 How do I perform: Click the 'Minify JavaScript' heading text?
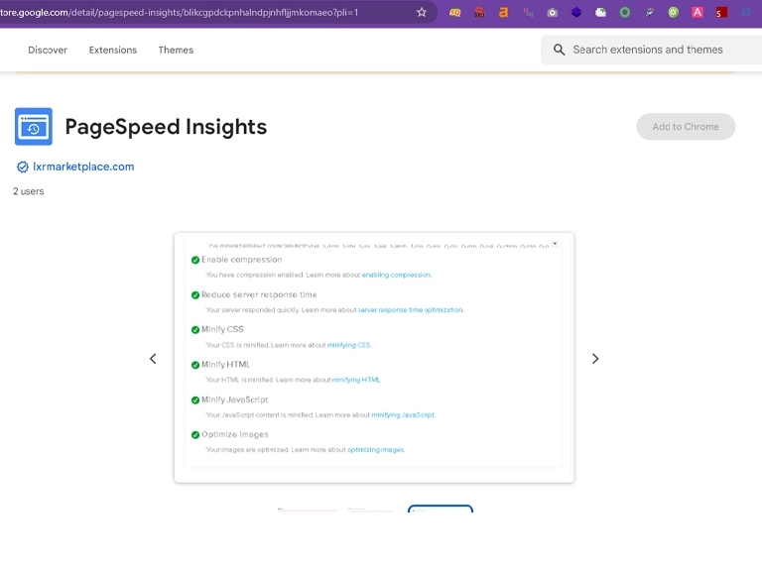tap(235, 399)
